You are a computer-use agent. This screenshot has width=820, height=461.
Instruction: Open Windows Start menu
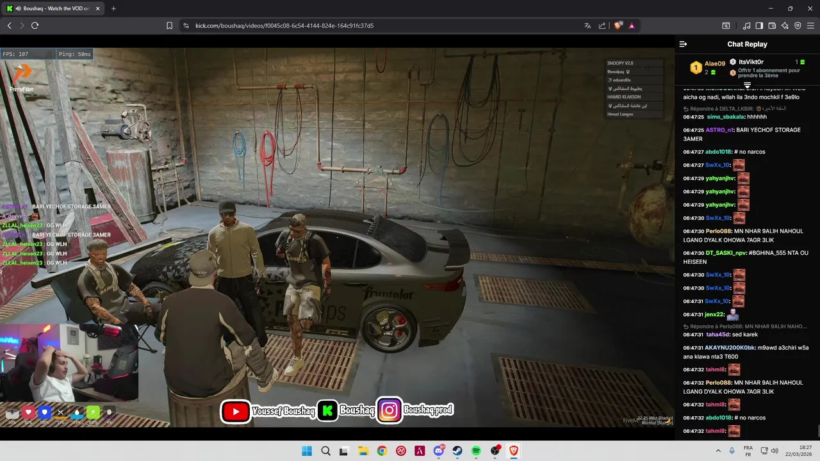[307, 451]
